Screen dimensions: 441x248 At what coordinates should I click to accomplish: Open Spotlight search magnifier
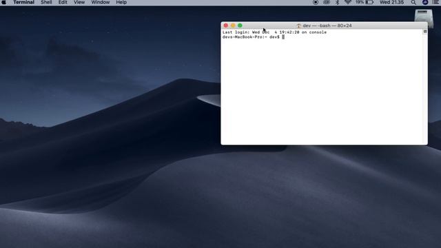[413, 2]
